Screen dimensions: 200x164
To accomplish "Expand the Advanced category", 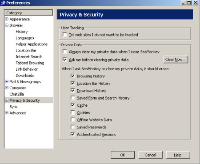I will (7, 113).
